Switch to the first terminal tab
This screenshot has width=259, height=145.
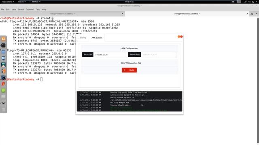(x=62, y=14)
